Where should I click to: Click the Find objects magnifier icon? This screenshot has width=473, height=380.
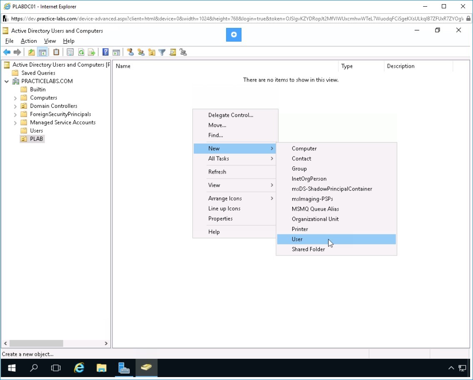tap(172, 52)
